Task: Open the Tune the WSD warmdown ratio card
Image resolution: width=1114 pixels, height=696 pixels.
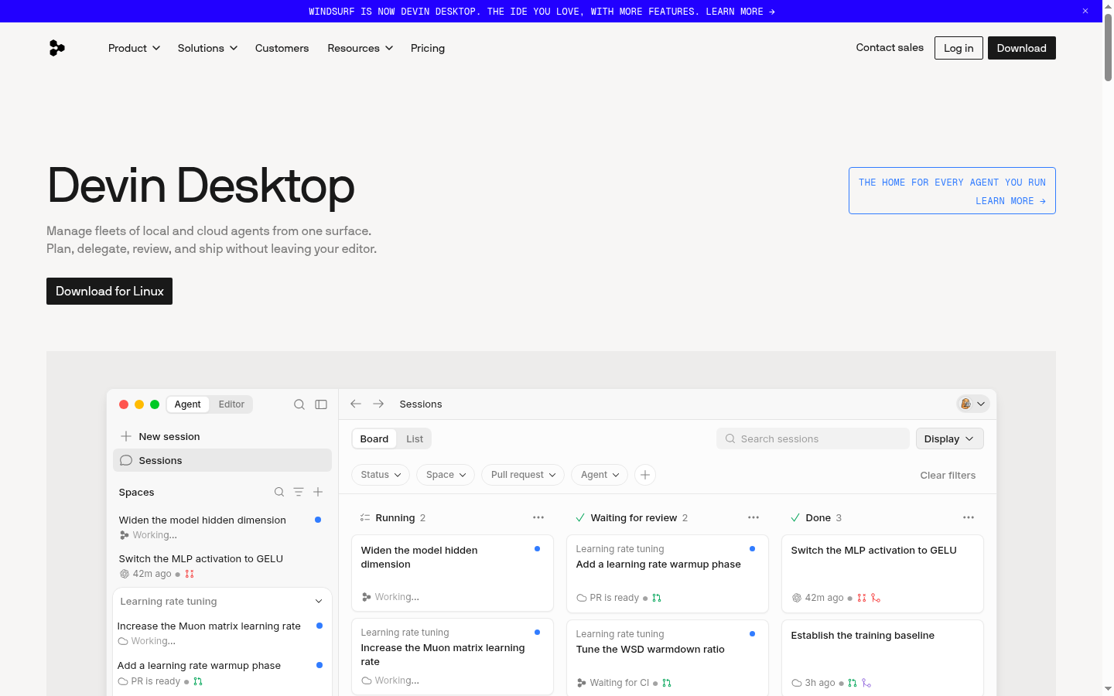Action: pos(668,657)
